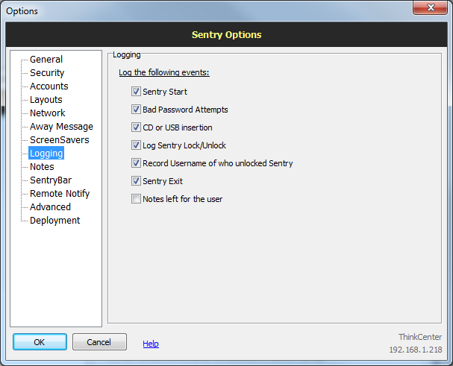The image size is (453, 366).
Task: Go to the Accounts section
Action: [49, 86]
